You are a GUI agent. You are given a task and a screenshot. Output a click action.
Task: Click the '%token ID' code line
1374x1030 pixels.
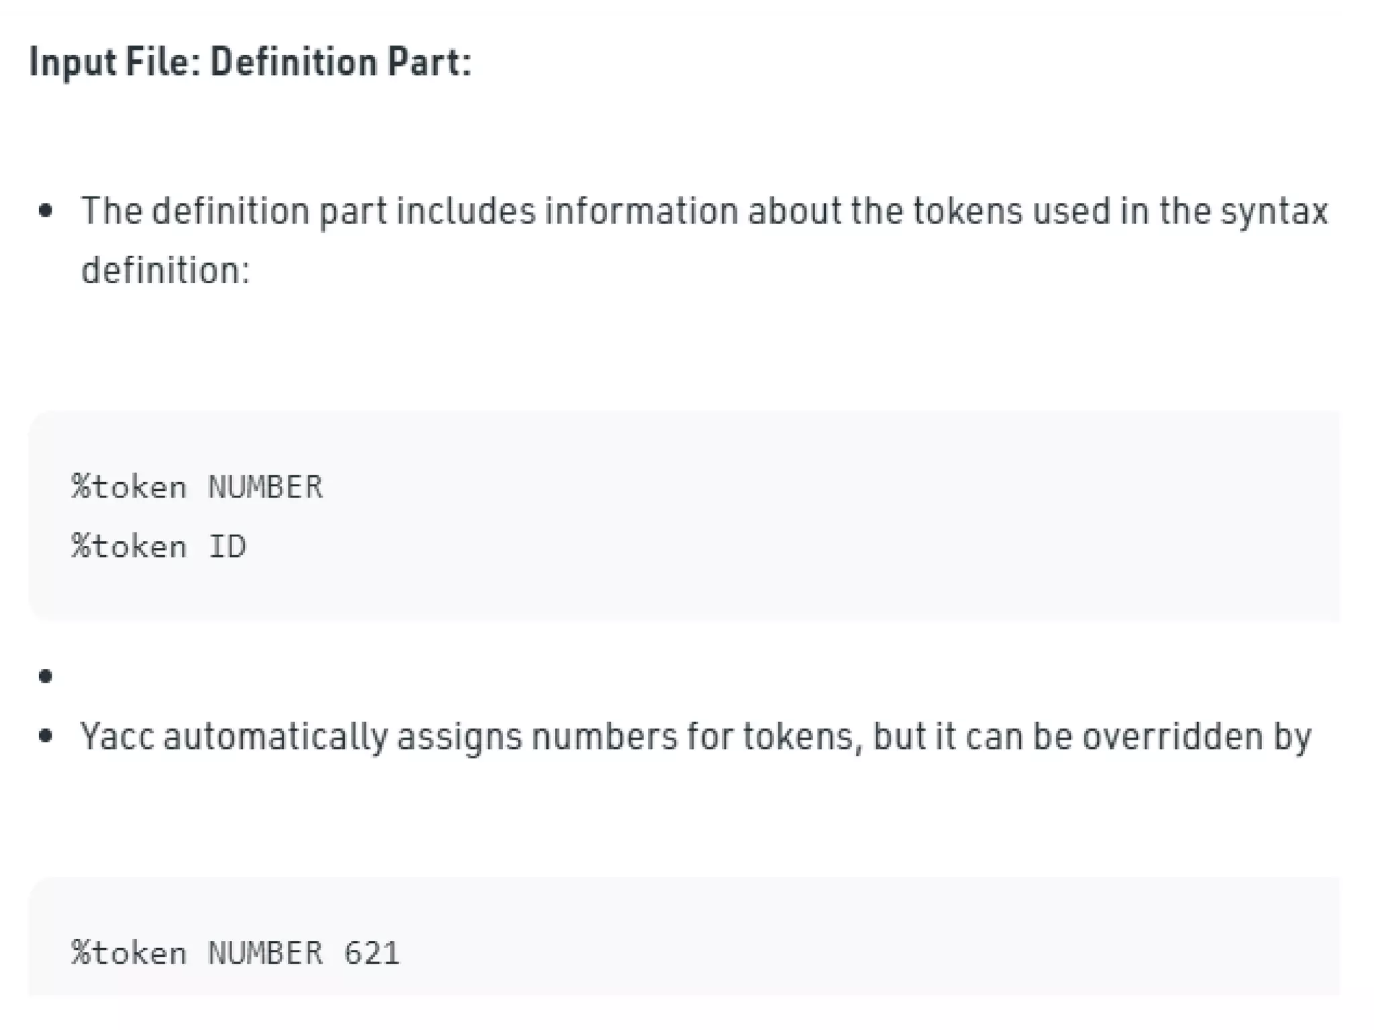pyautogui.click(x=158, y=547)
